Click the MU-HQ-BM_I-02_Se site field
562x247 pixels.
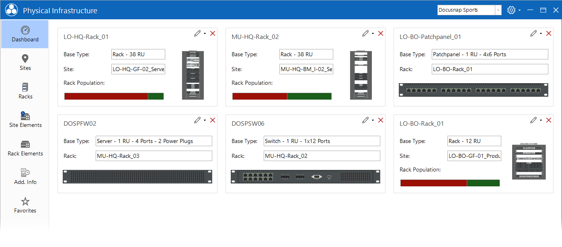(306, 69)
